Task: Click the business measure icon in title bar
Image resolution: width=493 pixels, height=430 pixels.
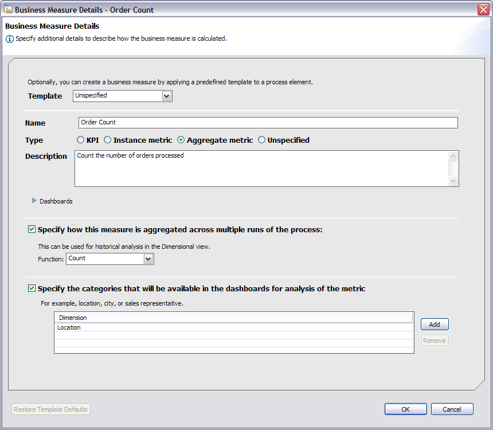Action: coord(8,9)
